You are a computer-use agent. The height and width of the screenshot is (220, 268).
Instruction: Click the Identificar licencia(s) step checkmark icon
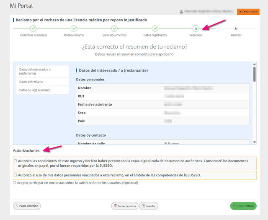point(33,28)
